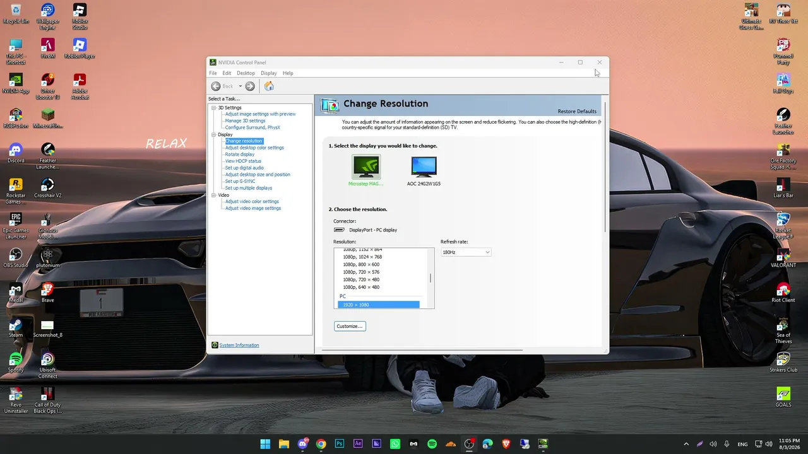Open the Discord desktop icon

click(16, 153)
